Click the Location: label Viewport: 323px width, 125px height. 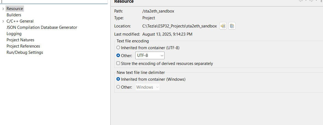tap(122, 26)
